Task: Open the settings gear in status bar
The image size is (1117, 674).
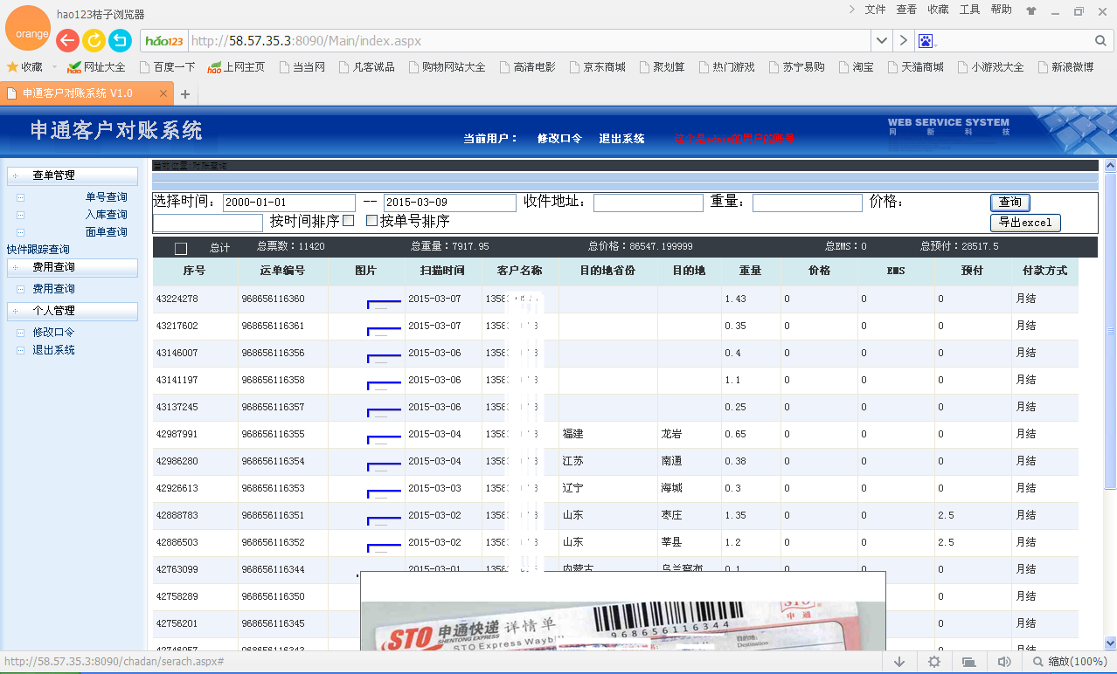Action: (x=934, y=662)
